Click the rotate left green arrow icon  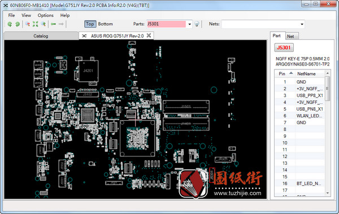coord(10,24)
